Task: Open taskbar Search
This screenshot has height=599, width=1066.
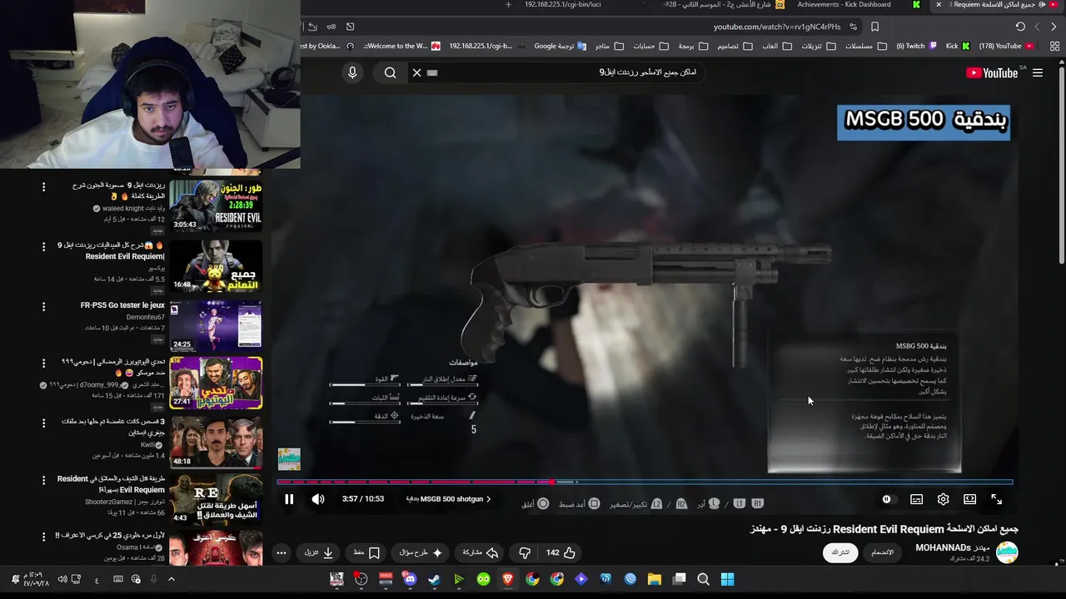Action: tap(703, 579)
